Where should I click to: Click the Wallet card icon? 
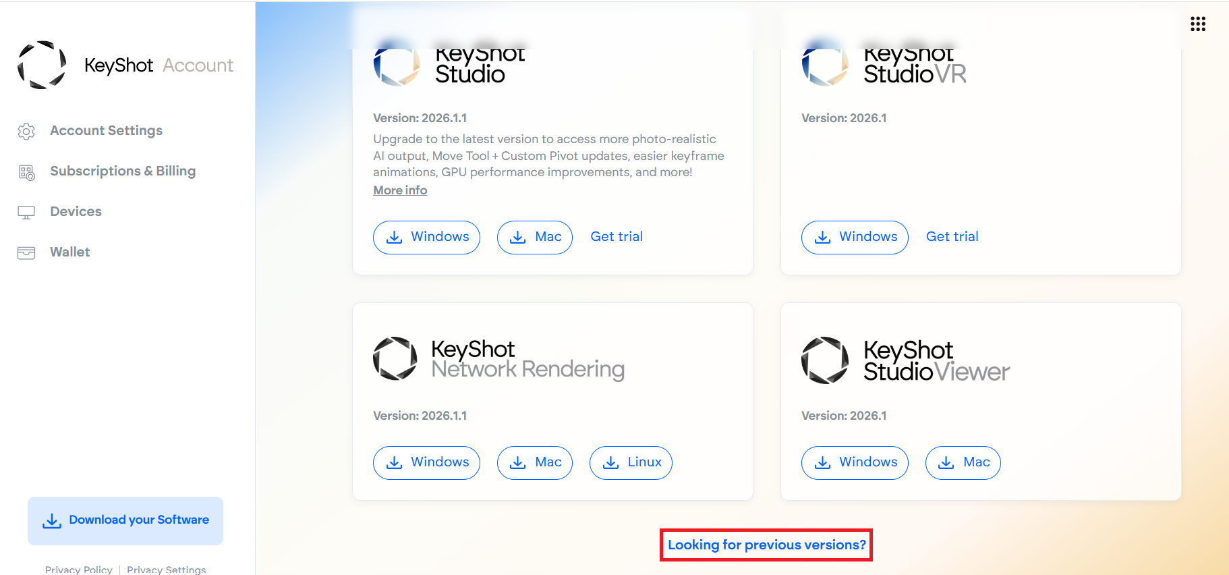[x=26, y=253]
